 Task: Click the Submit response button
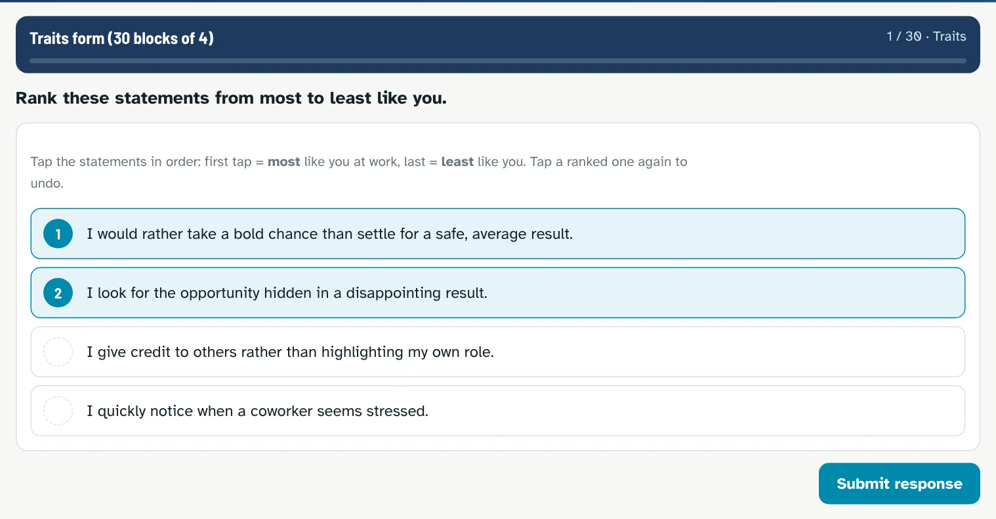[899, 484]
